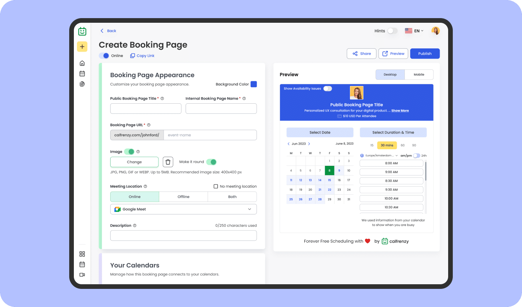Open the home icon in sidebar
Screen dimensions: 522x307
pos(82,63)
